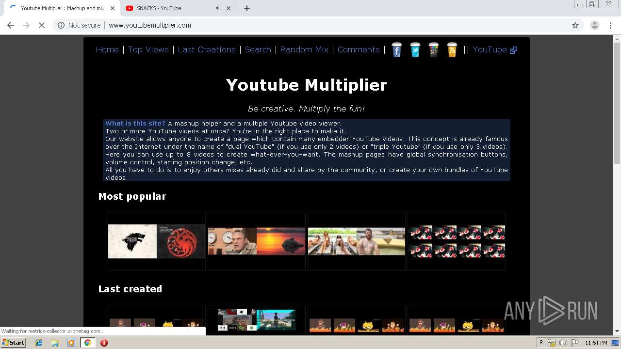The height and width of the screenshot is (349, 621).
Task: Open the Twitter share icon
Action: click(x=415, y=50)
